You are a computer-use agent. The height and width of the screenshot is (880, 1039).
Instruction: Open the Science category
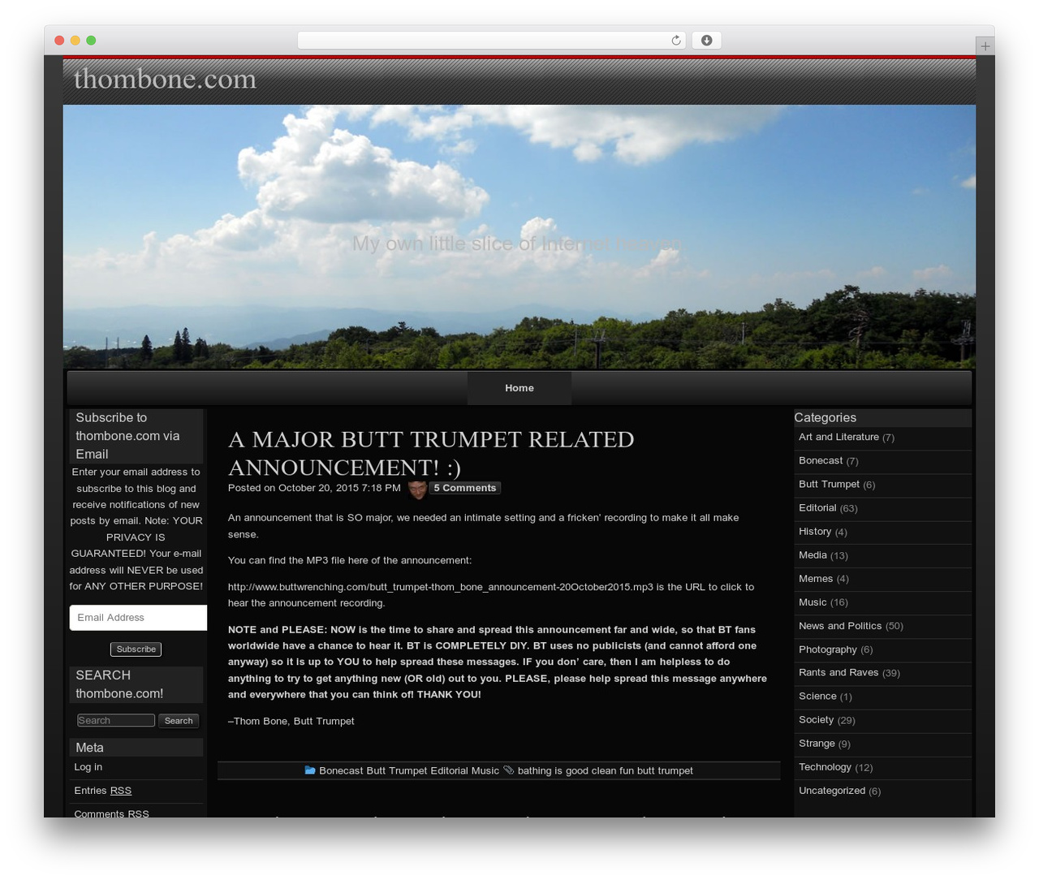coord(817,696)
